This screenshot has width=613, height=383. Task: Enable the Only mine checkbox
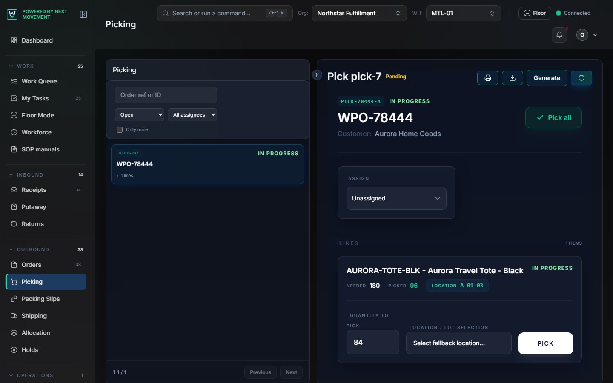point(120,130)
